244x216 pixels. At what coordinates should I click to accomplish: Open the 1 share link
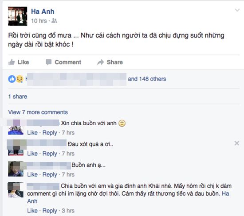click(18, 96)
